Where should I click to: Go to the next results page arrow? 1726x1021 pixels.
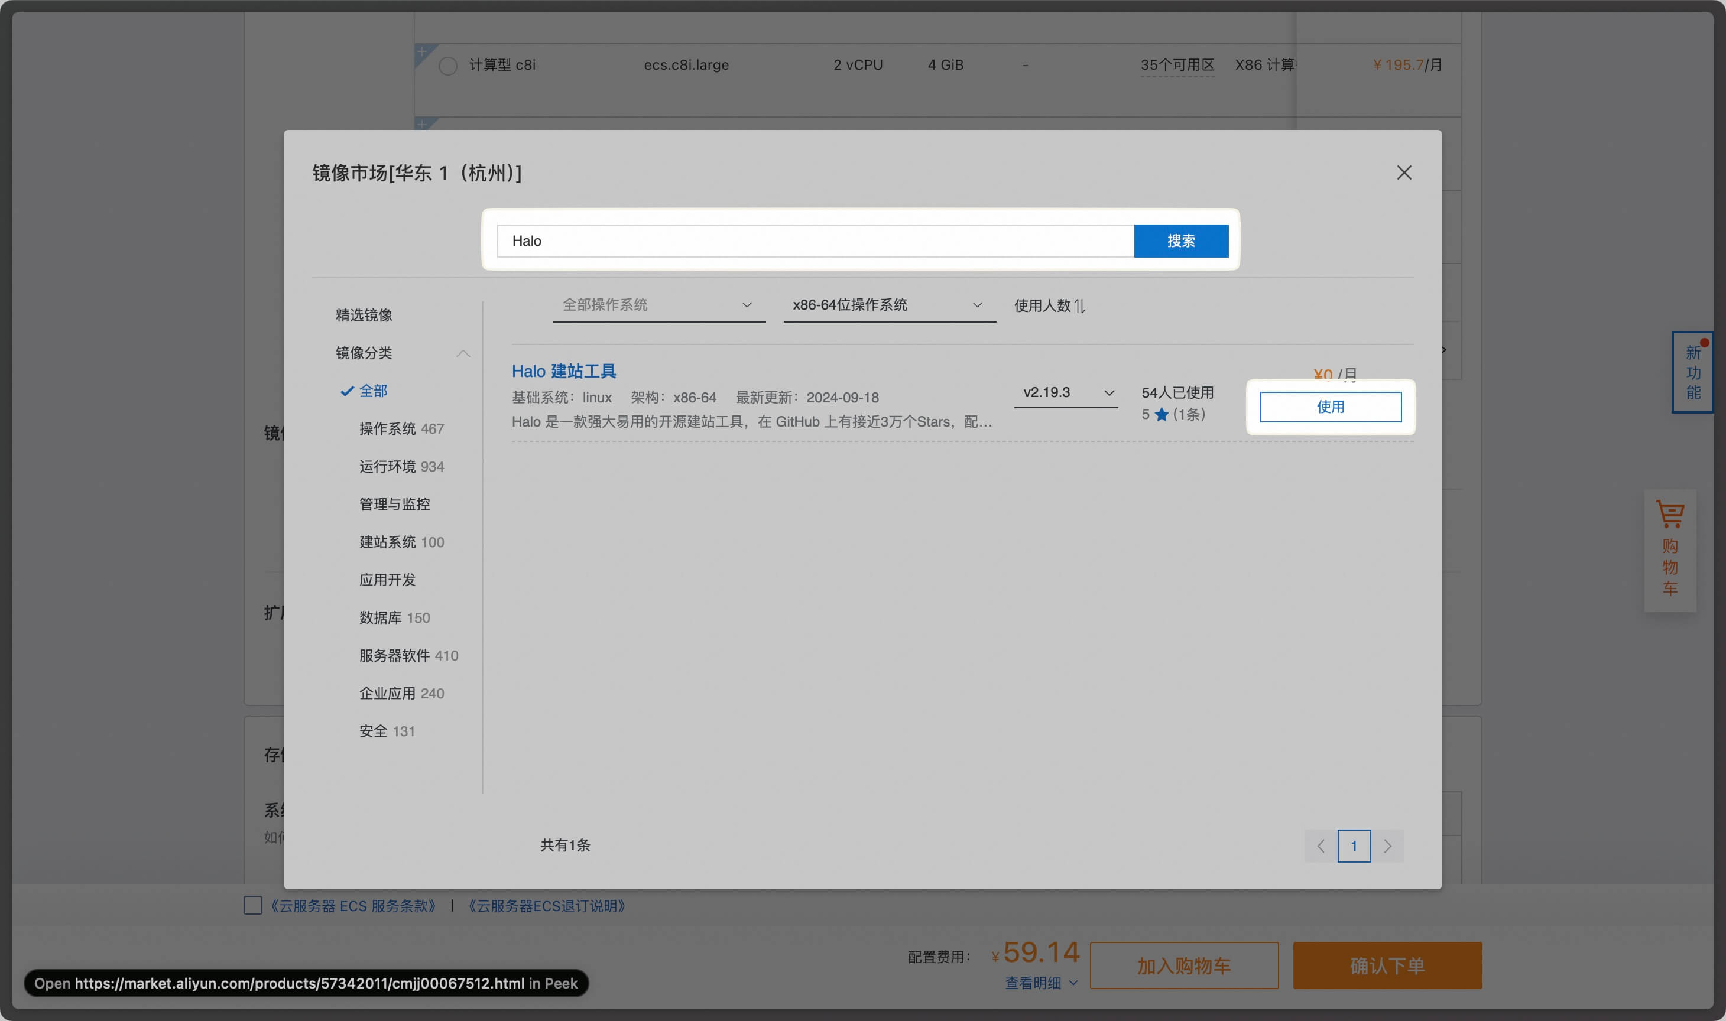pyautogui.click(x=1388, y=846)
